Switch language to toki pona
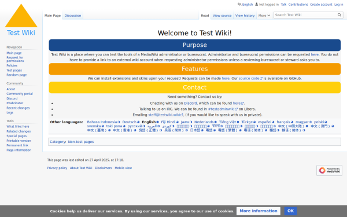This screenshot has width=347, height=217. pyautogui.click(x=114, y=126)
